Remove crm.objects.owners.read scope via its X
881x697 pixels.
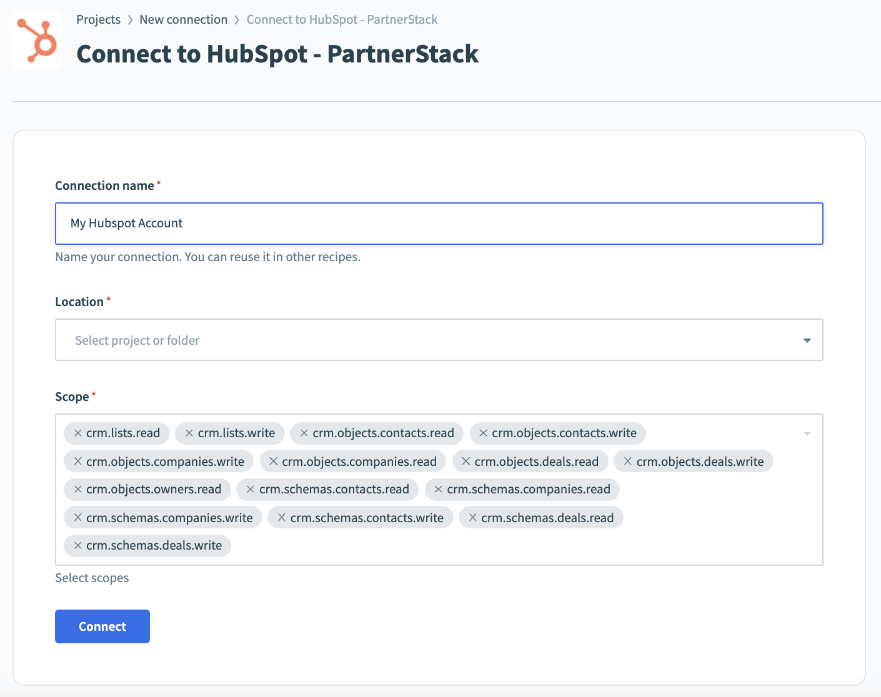(x=78, y=489)
